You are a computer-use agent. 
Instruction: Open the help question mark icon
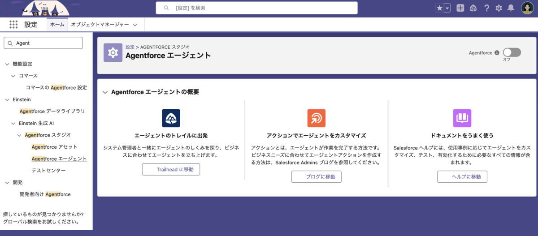(486, 8)
